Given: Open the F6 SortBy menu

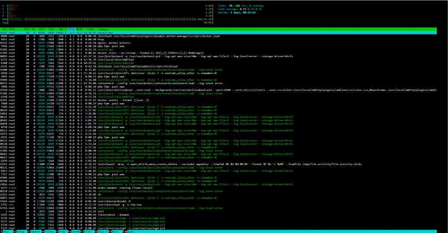Looking at the screenshot, I should pos(74,232).
